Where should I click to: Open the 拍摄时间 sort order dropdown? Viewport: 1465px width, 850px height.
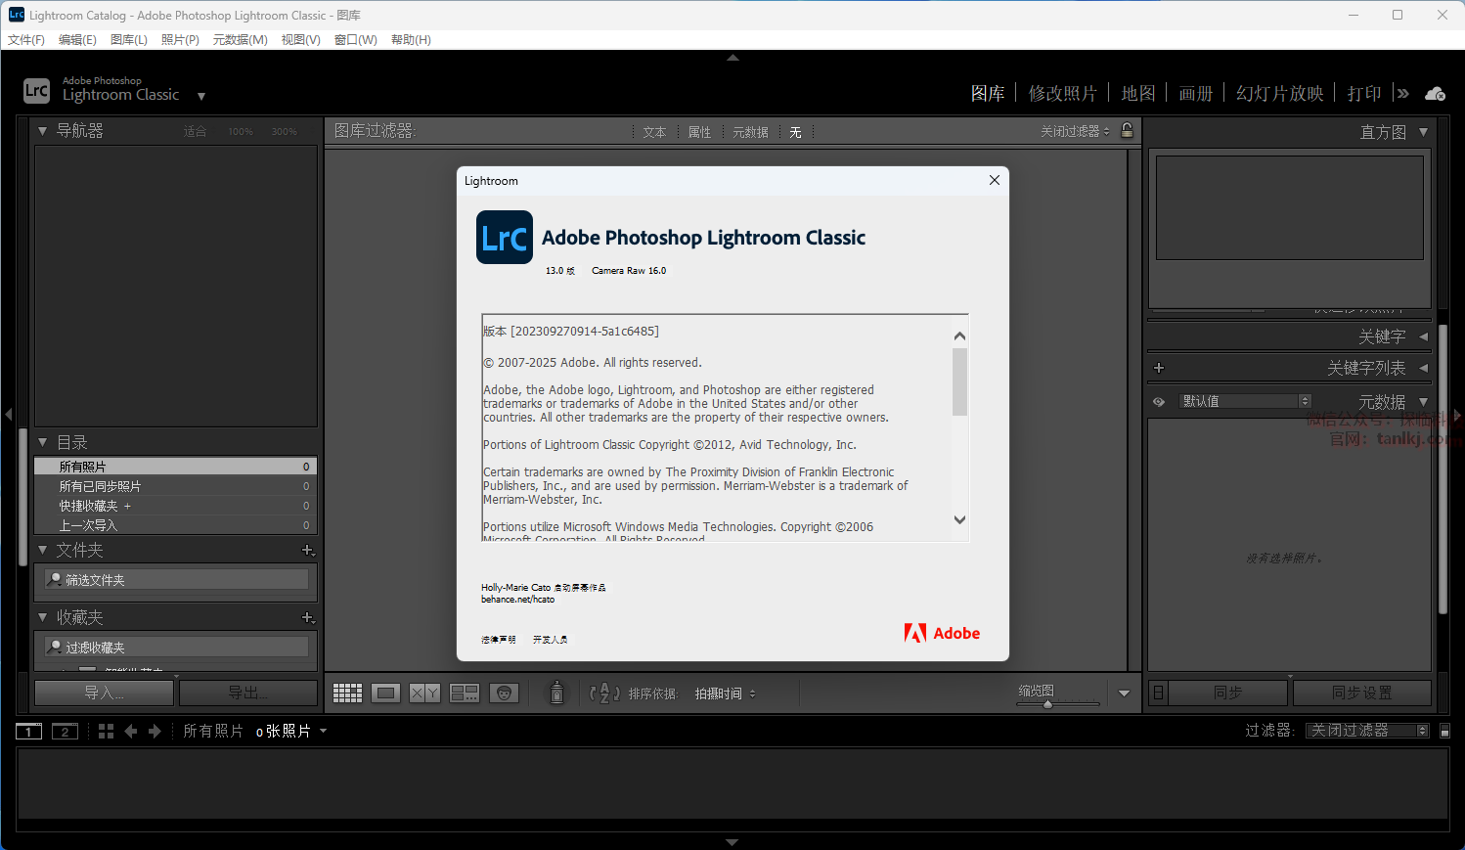tap(725, 693)
